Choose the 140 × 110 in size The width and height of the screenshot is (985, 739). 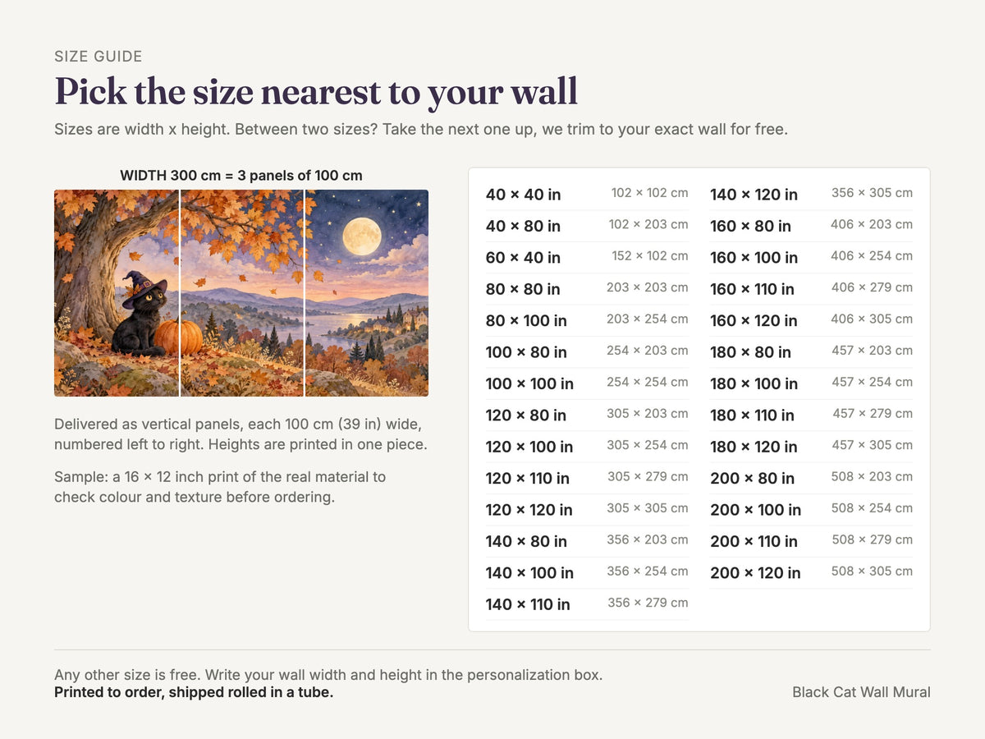coord(587,604)
